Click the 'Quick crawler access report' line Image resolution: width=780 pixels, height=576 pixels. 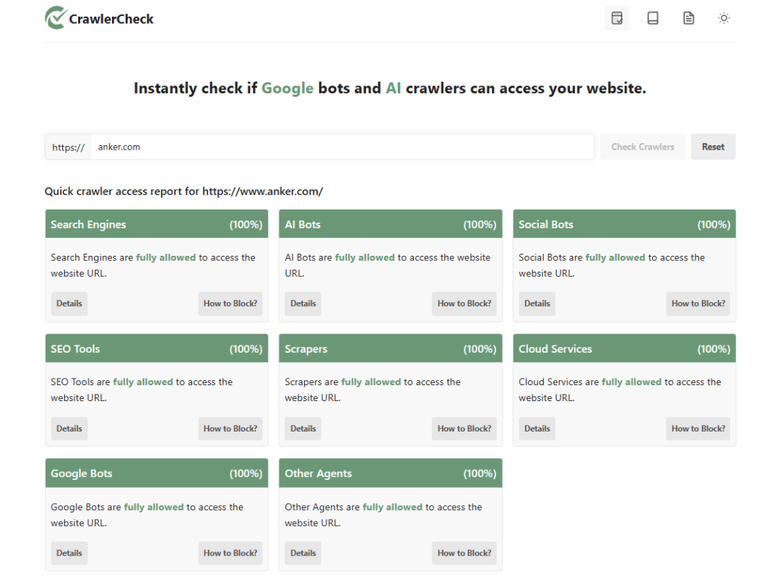point(183,192)
